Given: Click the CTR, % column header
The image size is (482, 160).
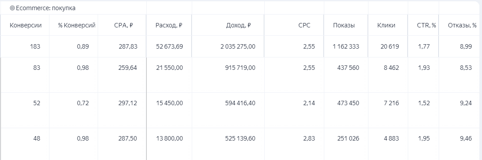Looking at the screenshot, I should (x=426, y=26).
